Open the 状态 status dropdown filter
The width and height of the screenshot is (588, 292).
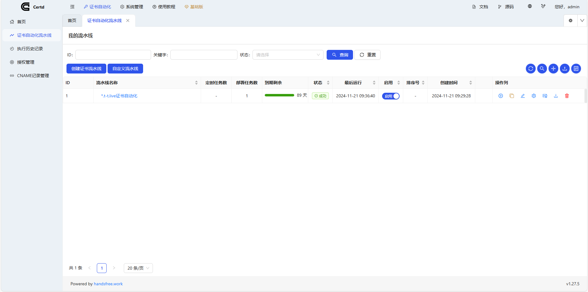288,55
